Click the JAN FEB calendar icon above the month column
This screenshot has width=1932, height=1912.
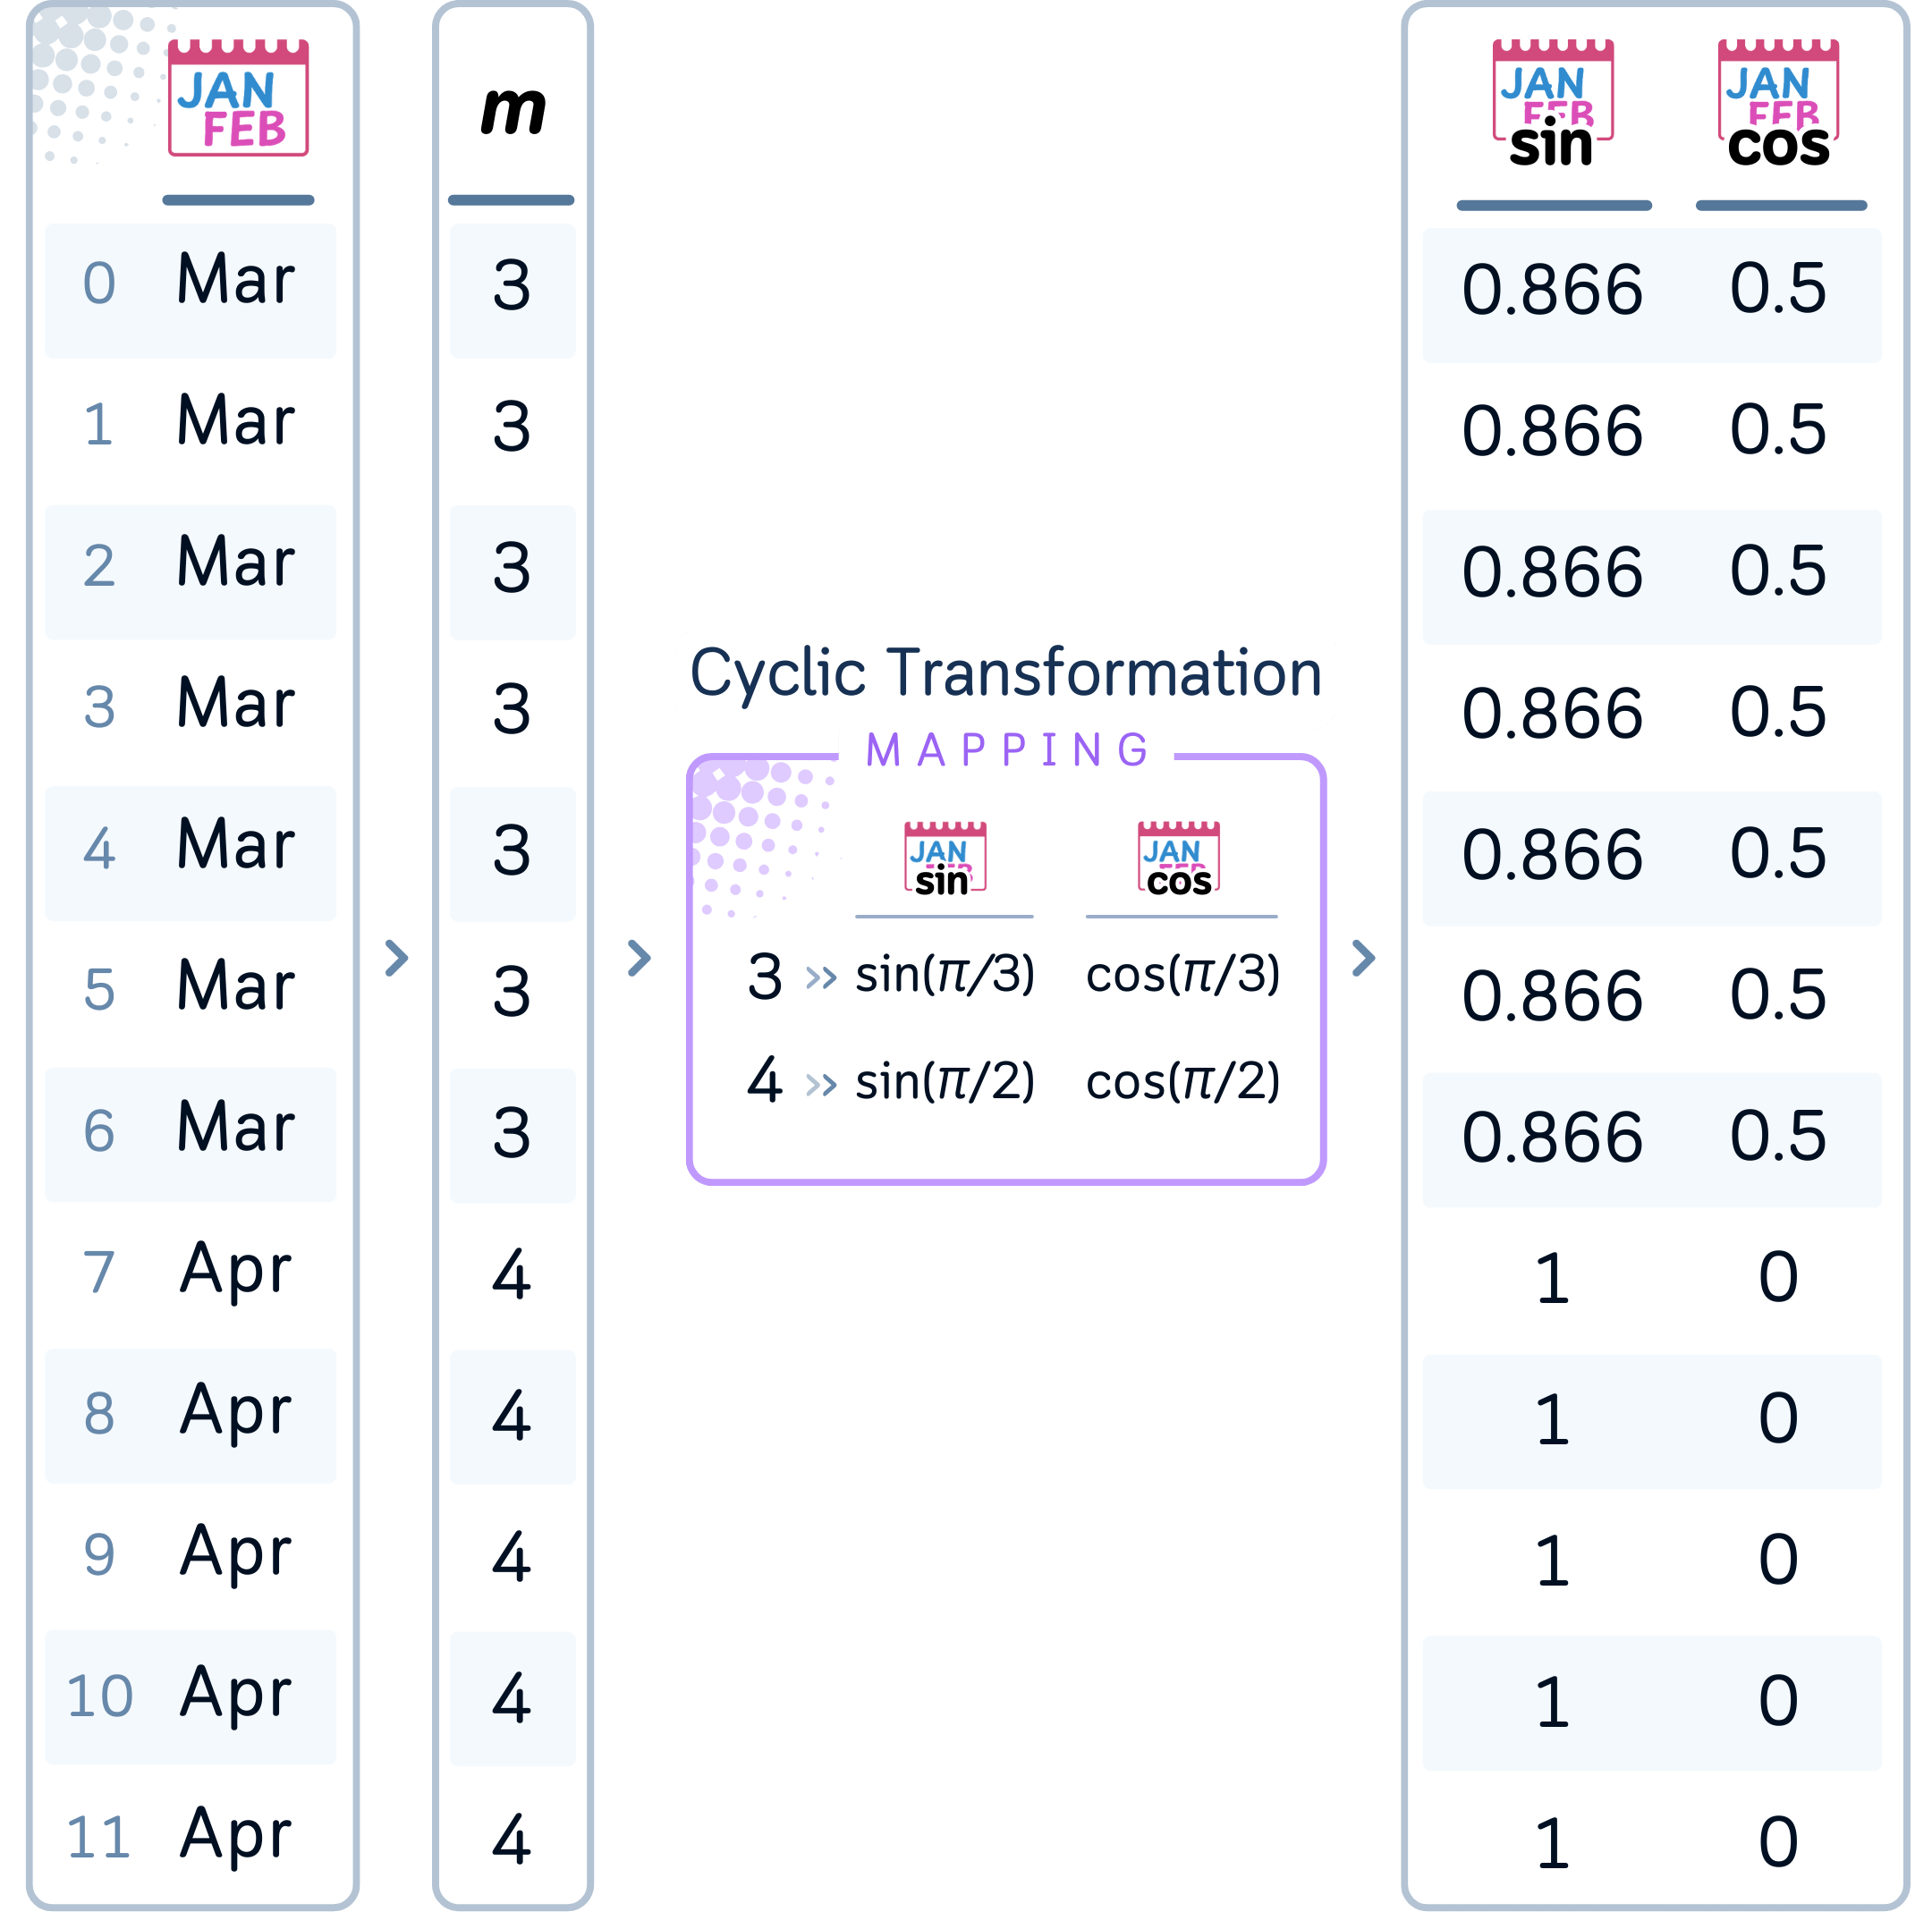pos(238,98)
